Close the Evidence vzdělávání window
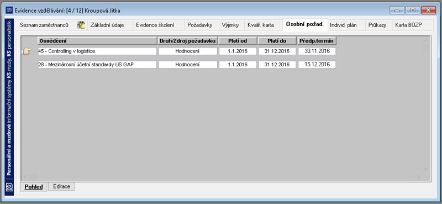The image size is (442, 204). click(429, 10)
